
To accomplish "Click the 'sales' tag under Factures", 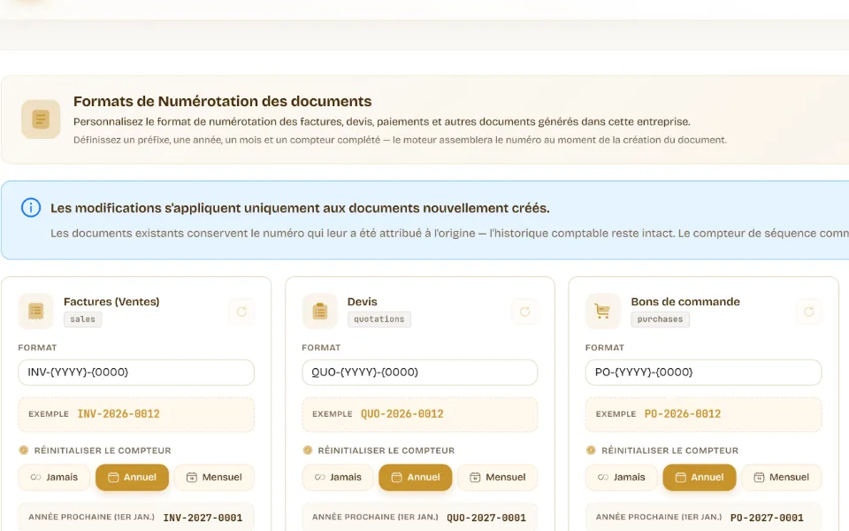I will tap(82, 319).
